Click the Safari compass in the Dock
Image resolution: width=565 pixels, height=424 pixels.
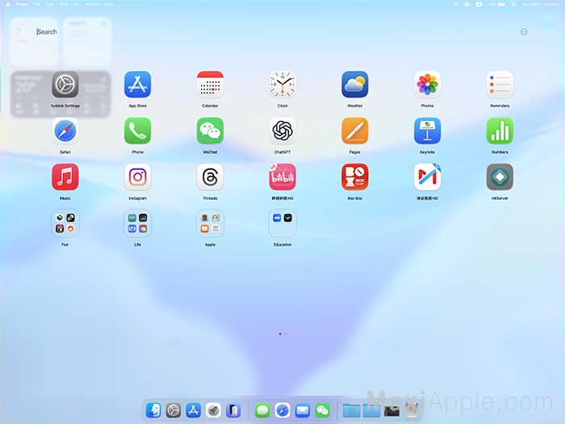point(282,410)
